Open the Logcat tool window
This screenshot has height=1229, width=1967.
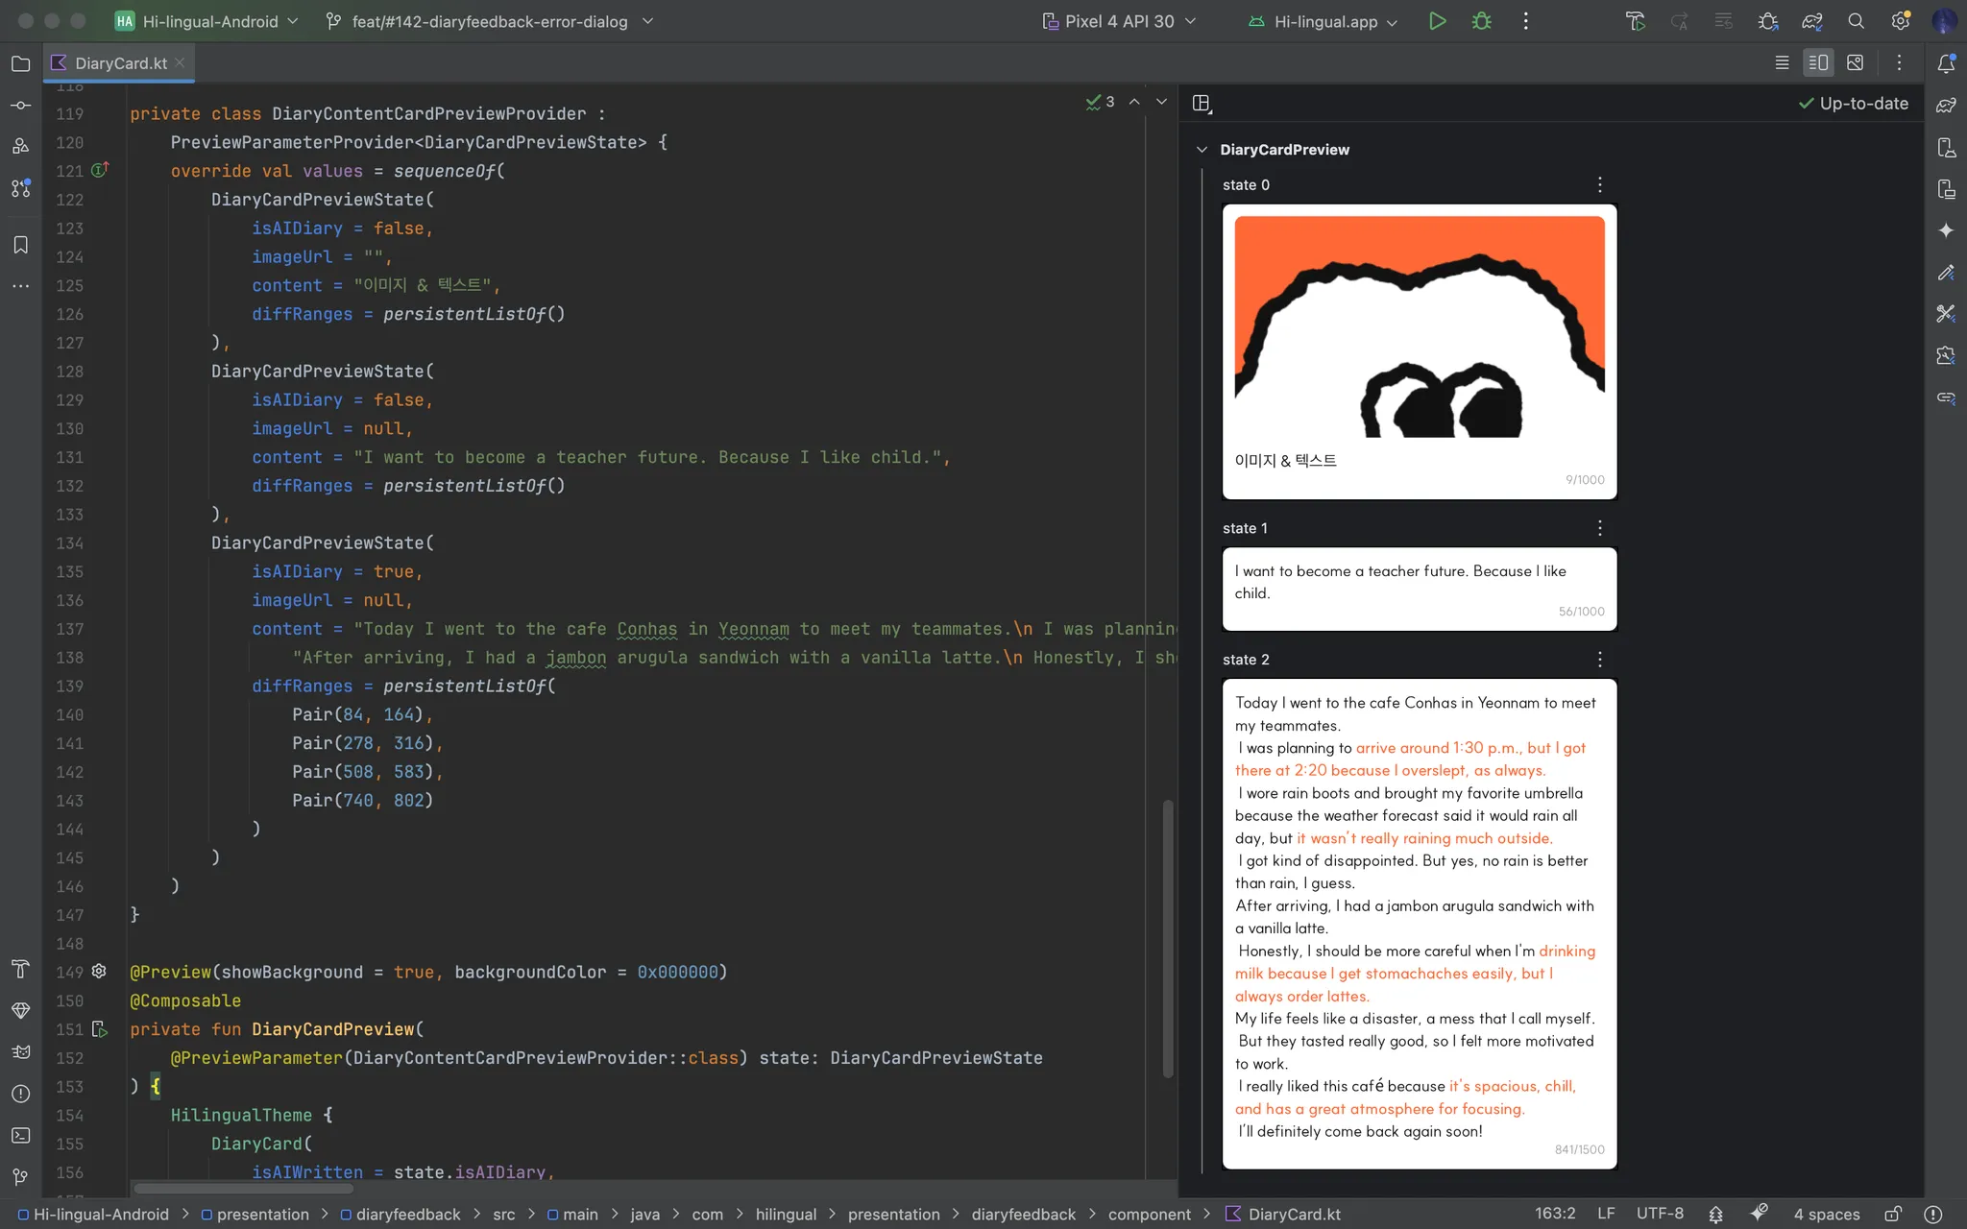pyautogui.click(x=20, y=1052)
